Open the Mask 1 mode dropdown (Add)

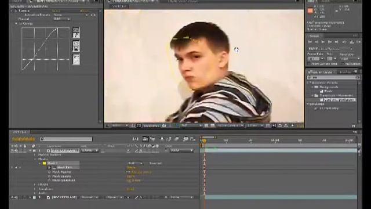[x=135, y=164]
